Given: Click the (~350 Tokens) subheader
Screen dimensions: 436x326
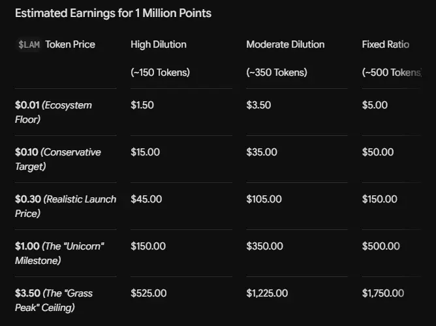Looking at the screenshot, I should pyautogui.click(x=277, y=73).
